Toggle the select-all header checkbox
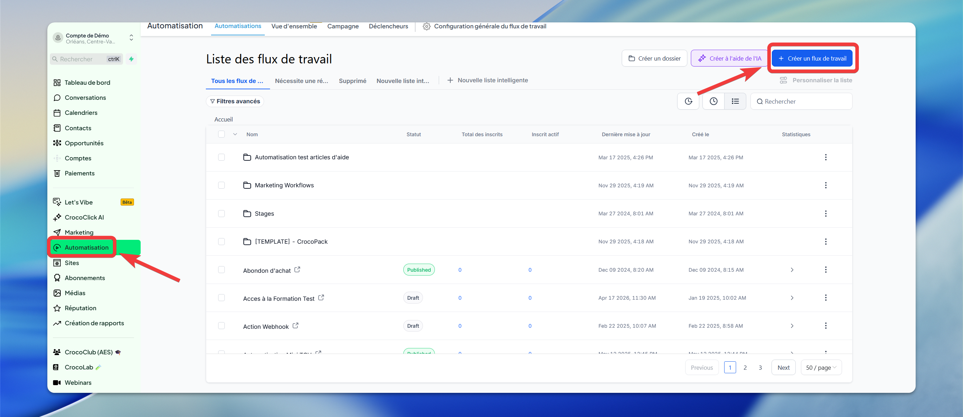The width and height of the screenshot is (963, 417). [x=221, y=134]
